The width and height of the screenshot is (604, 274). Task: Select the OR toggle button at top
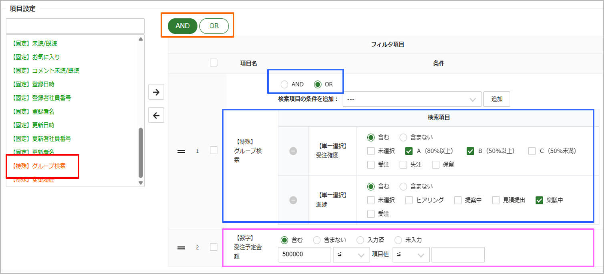pyautogui.click(x=214, y=26)
